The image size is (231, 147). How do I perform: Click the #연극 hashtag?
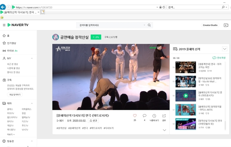click(x=85, y=128)
